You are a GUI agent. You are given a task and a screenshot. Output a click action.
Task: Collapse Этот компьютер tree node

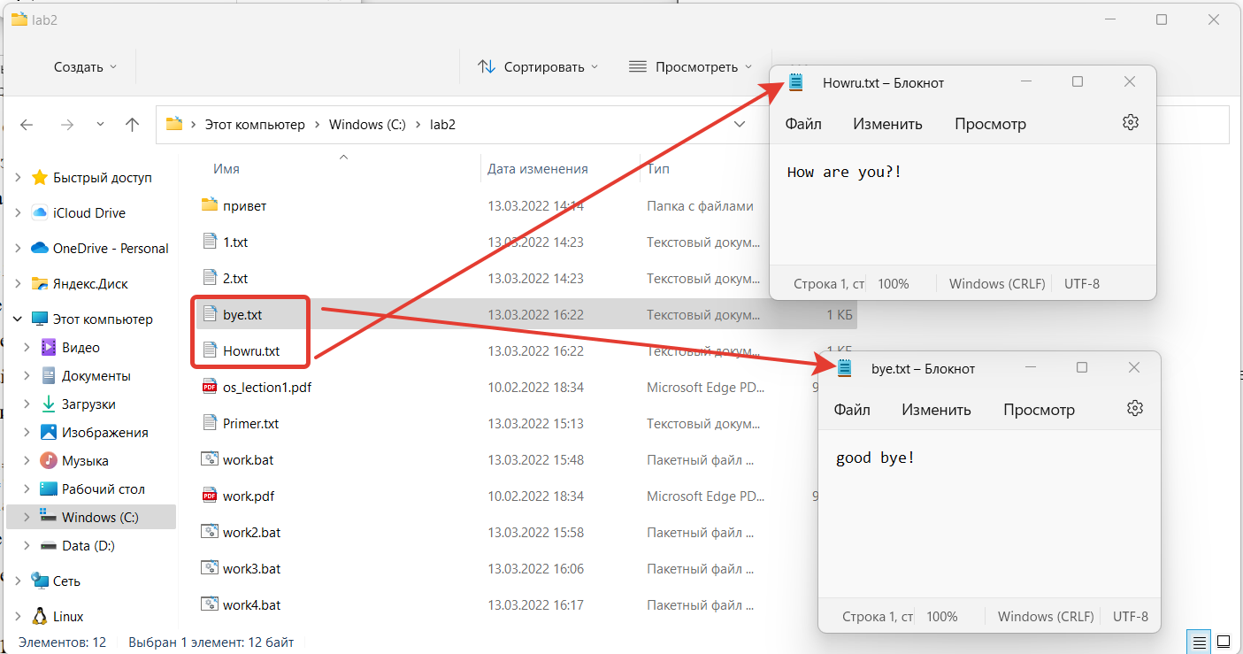[18, 319]
